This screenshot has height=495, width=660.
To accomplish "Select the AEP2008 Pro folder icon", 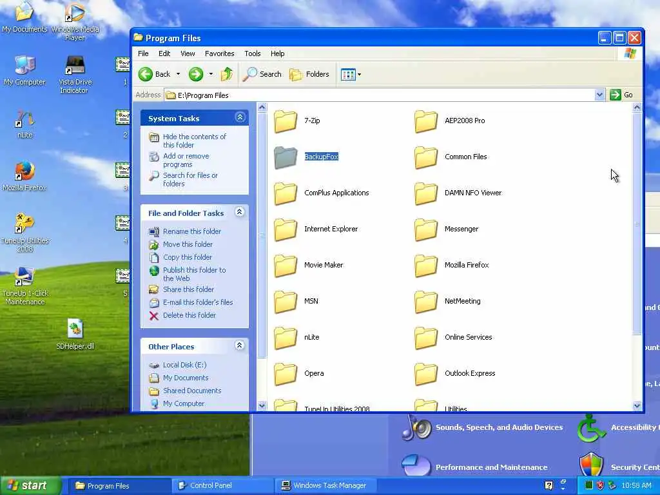I will click(426, 121).
